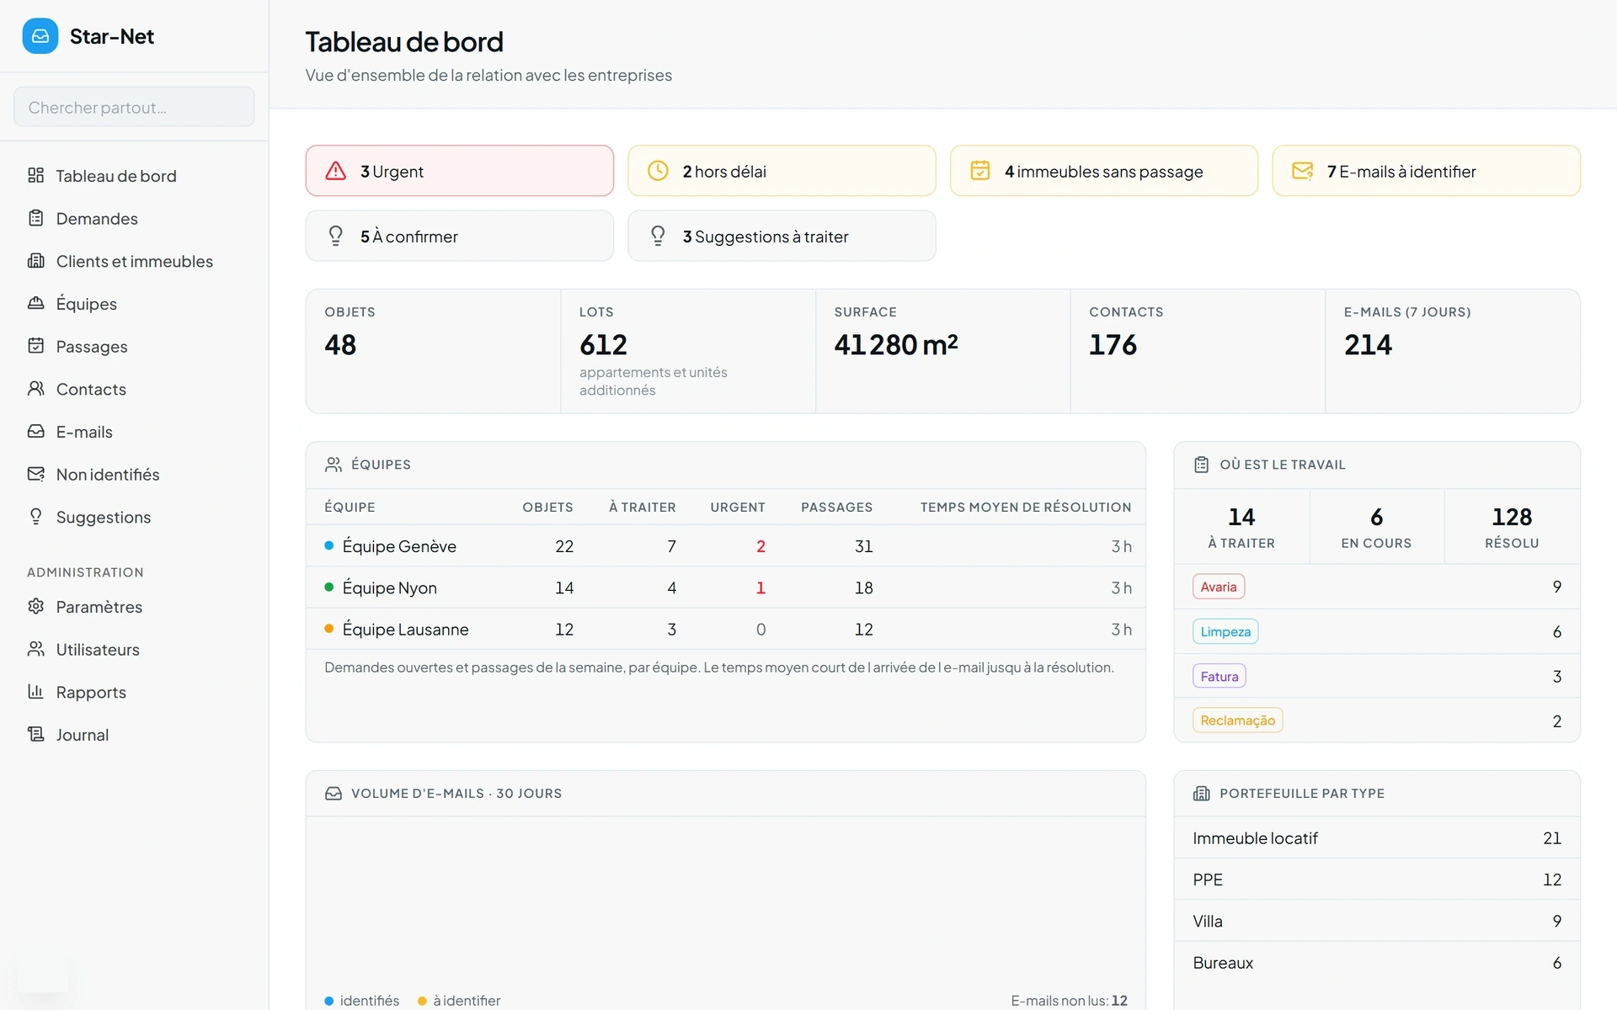
Task: Click the clipboard icon beside Où est le travail
Action: pos(1202,465)
